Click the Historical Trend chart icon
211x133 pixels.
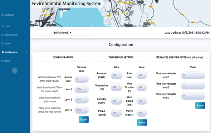click(3, 35)
